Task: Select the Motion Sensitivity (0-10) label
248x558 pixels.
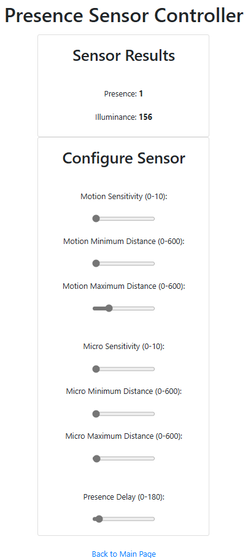Action: [123, 197]
